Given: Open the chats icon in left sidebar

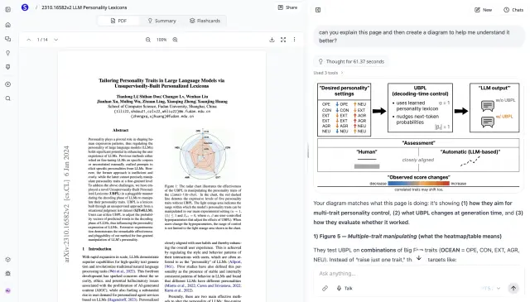Looking at the screenshot, I should coord(8,39).
